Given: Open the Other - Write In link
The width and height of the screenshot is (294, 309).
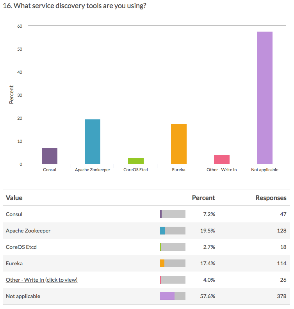Looking at the screenshot, I should 41,280.
